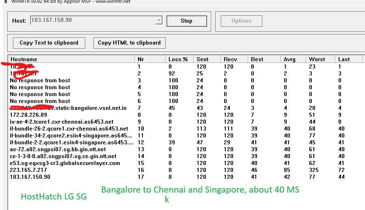365x210 pixels.
Task: Click the Worst column header
Action: [320, 59]
